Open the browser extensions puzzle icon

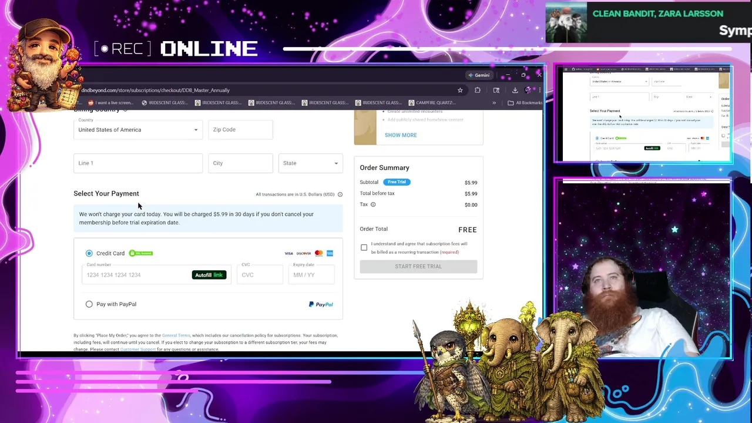tap(478, 90)
